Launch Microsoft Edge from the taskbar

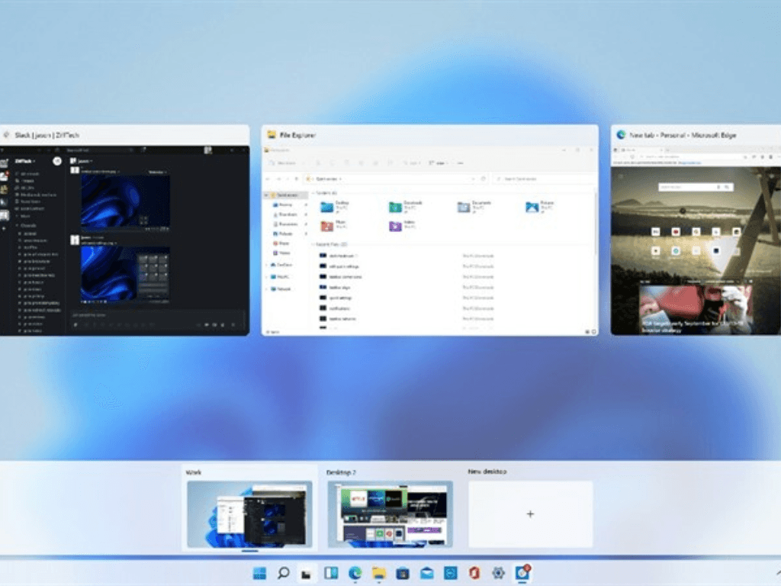coord(355,572)
